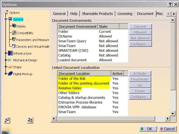The height and width of the screenshot is (134, 179).
Task: Select Display in the options tree
Action: 21,26
